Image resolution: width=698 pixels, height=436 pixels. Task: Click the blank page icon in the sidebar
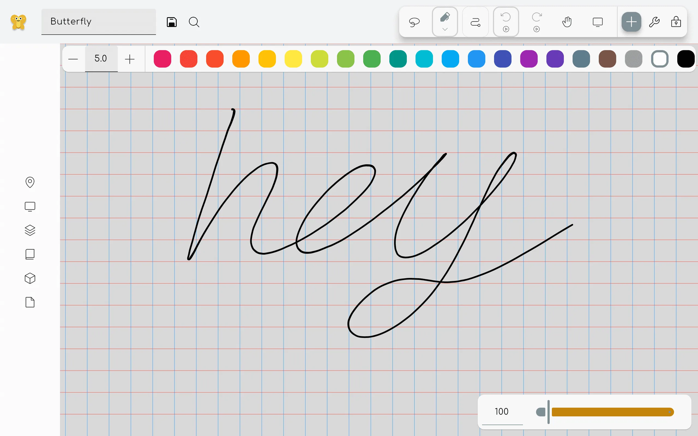point(30,302)
